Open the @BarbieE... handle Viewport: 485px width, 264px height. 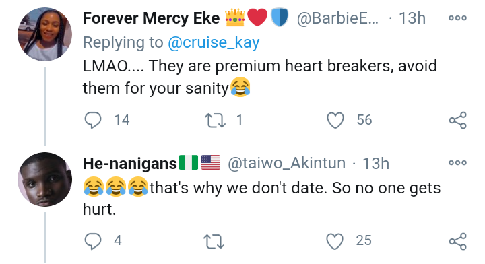(x=337, y=19)
